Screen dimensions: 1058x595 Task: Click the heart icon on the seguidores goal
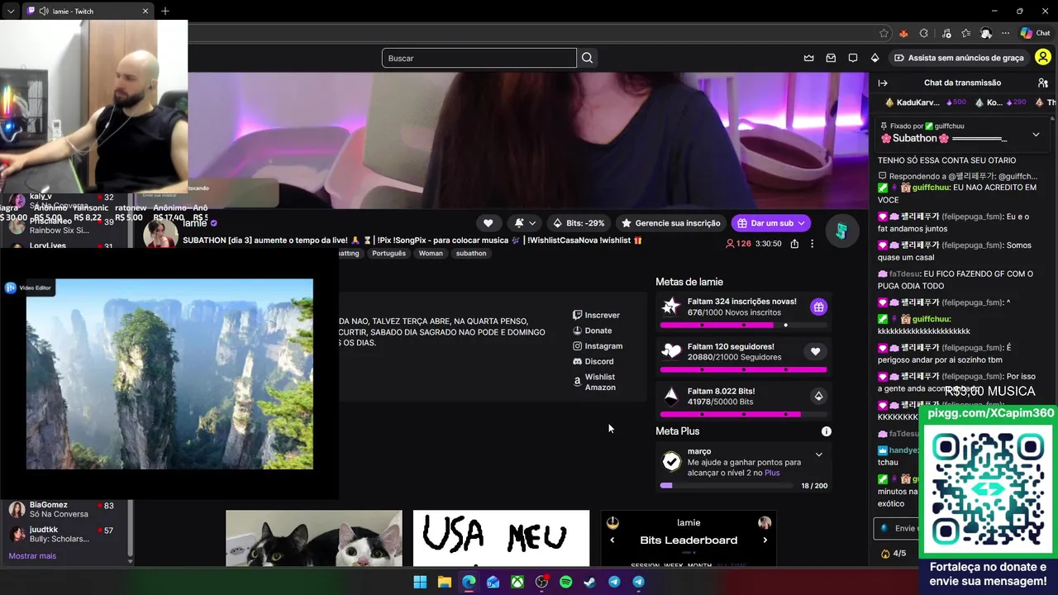tap(815, 351)
